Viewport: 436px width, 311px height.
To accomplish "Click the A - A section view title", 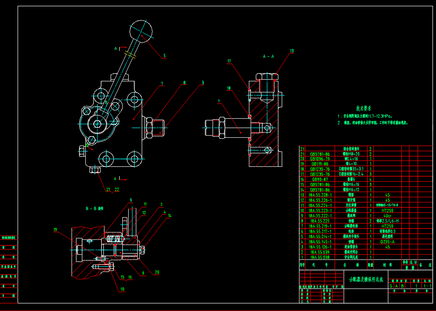I will tap(268, 56).
